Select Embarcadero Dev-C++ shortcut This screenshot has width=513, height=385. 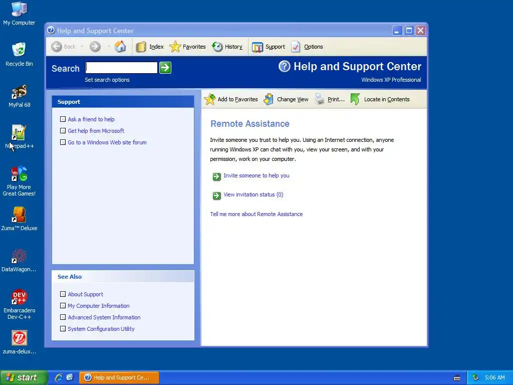tap(20, 304)
